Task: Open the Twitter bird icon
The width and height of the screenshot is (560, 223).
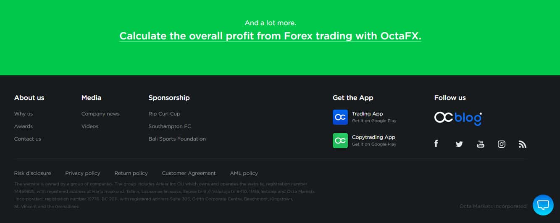Action: (x=459, y=144)
